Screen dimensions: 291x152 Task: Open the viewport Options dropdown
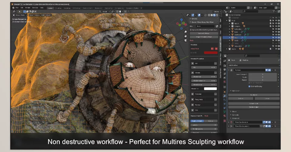pyautogui.click(x=217, y=12)
